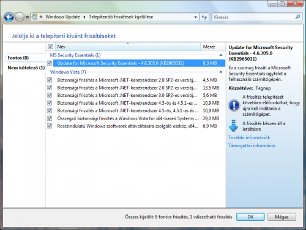Uncheck the .NET 2.0 SP2 13,5 MB checkbox

(50, 88)
